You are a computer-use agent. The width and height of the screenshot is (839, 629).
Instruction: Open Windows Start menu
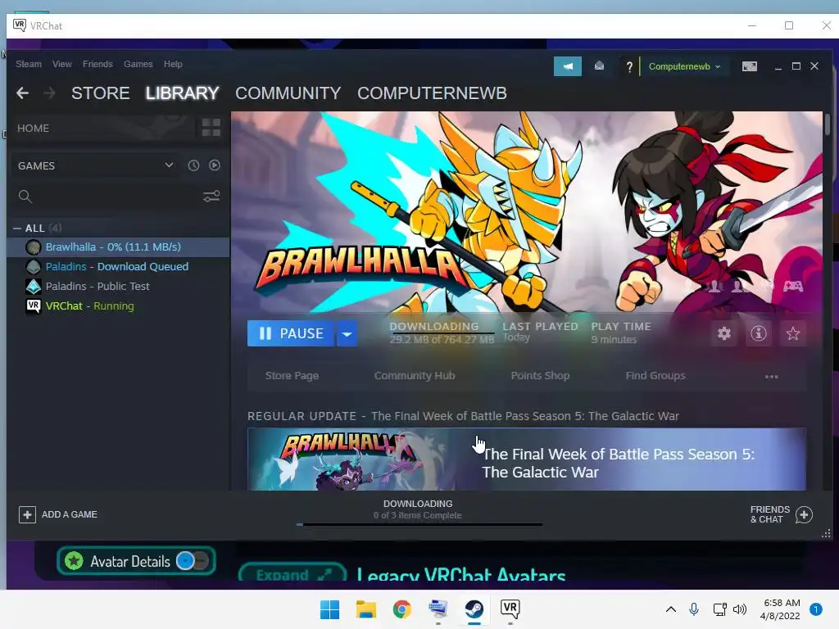tap(329, 609)
